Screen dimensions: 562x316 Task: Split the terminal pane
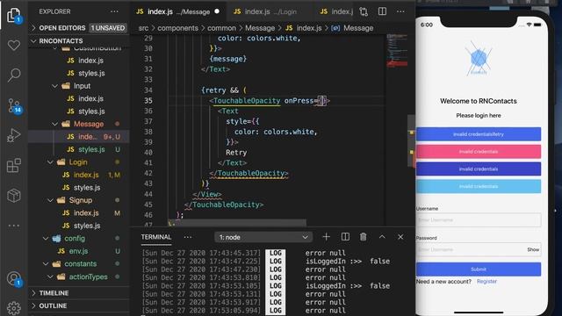point(345,237)
